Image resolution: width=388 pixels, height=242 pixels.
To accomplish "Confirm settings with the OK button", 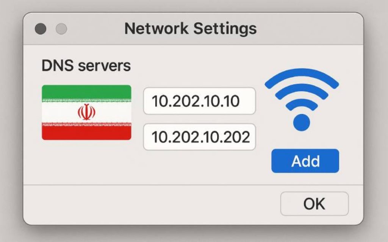I will point(314,203).
